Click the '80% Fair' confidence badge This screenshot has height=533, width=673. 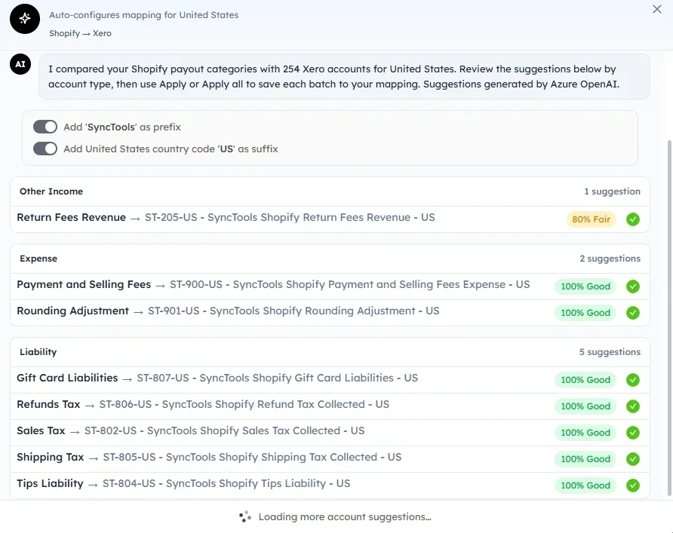pos(591,219)
